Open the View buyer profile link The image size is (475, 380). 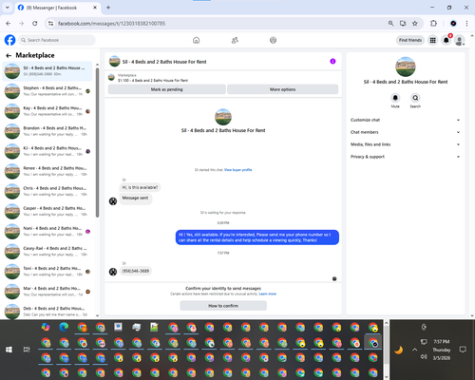(x=238, y=170)
